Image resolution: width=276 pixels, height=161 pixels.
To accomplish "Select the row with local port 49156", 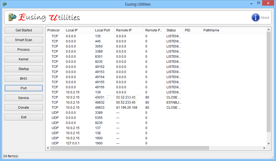I will [156, 87].
